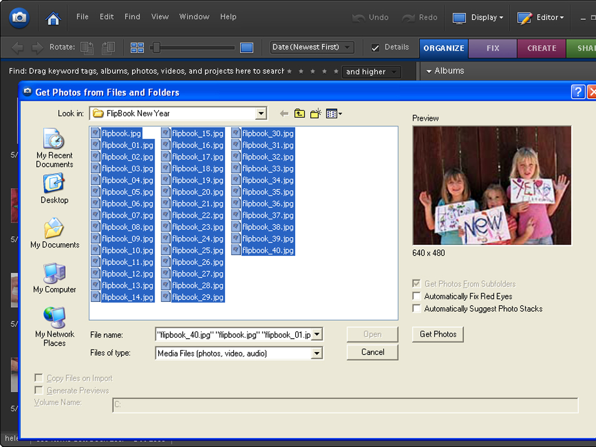
Task: Click the Volume Name input field
Action: (x=345, y=405)
